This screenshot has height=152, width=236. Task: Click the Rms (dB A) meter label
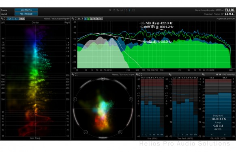(152, 138)
